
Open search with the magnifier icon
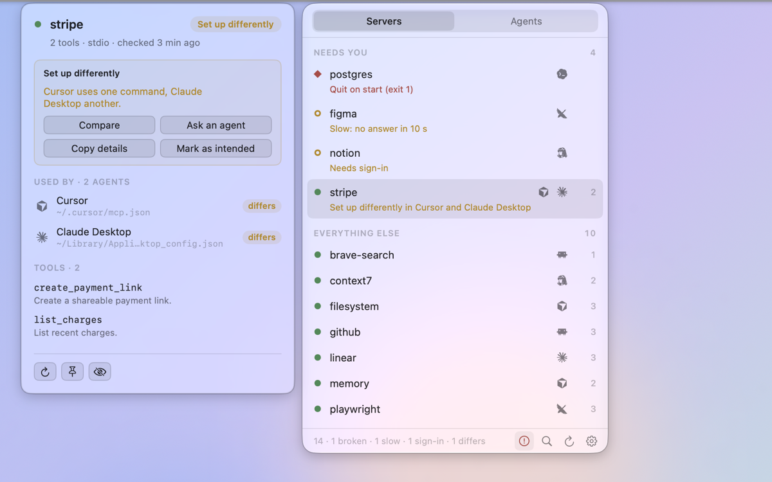tap(547, 441)
